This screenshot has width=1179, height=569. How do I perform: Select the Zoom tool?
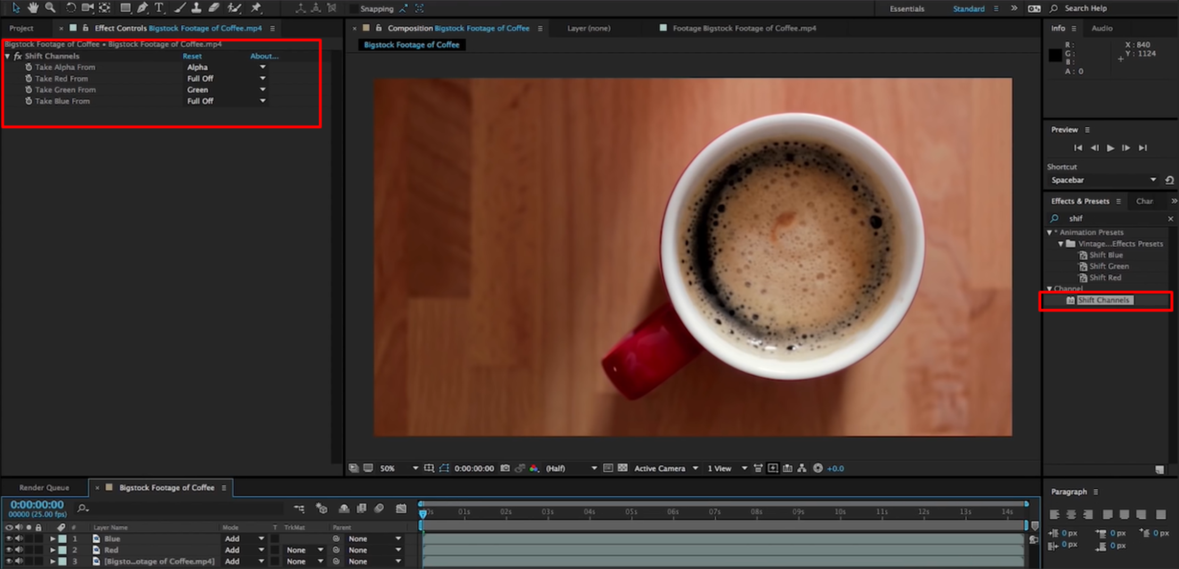pos(50,8)
